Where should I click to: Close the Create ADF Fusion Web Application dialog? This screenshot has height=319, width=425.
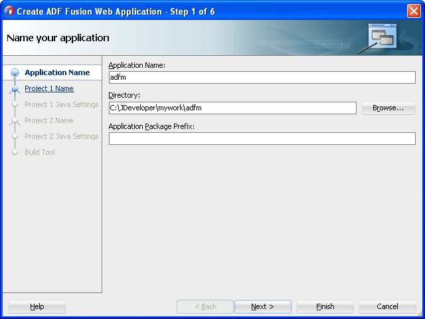414,11
